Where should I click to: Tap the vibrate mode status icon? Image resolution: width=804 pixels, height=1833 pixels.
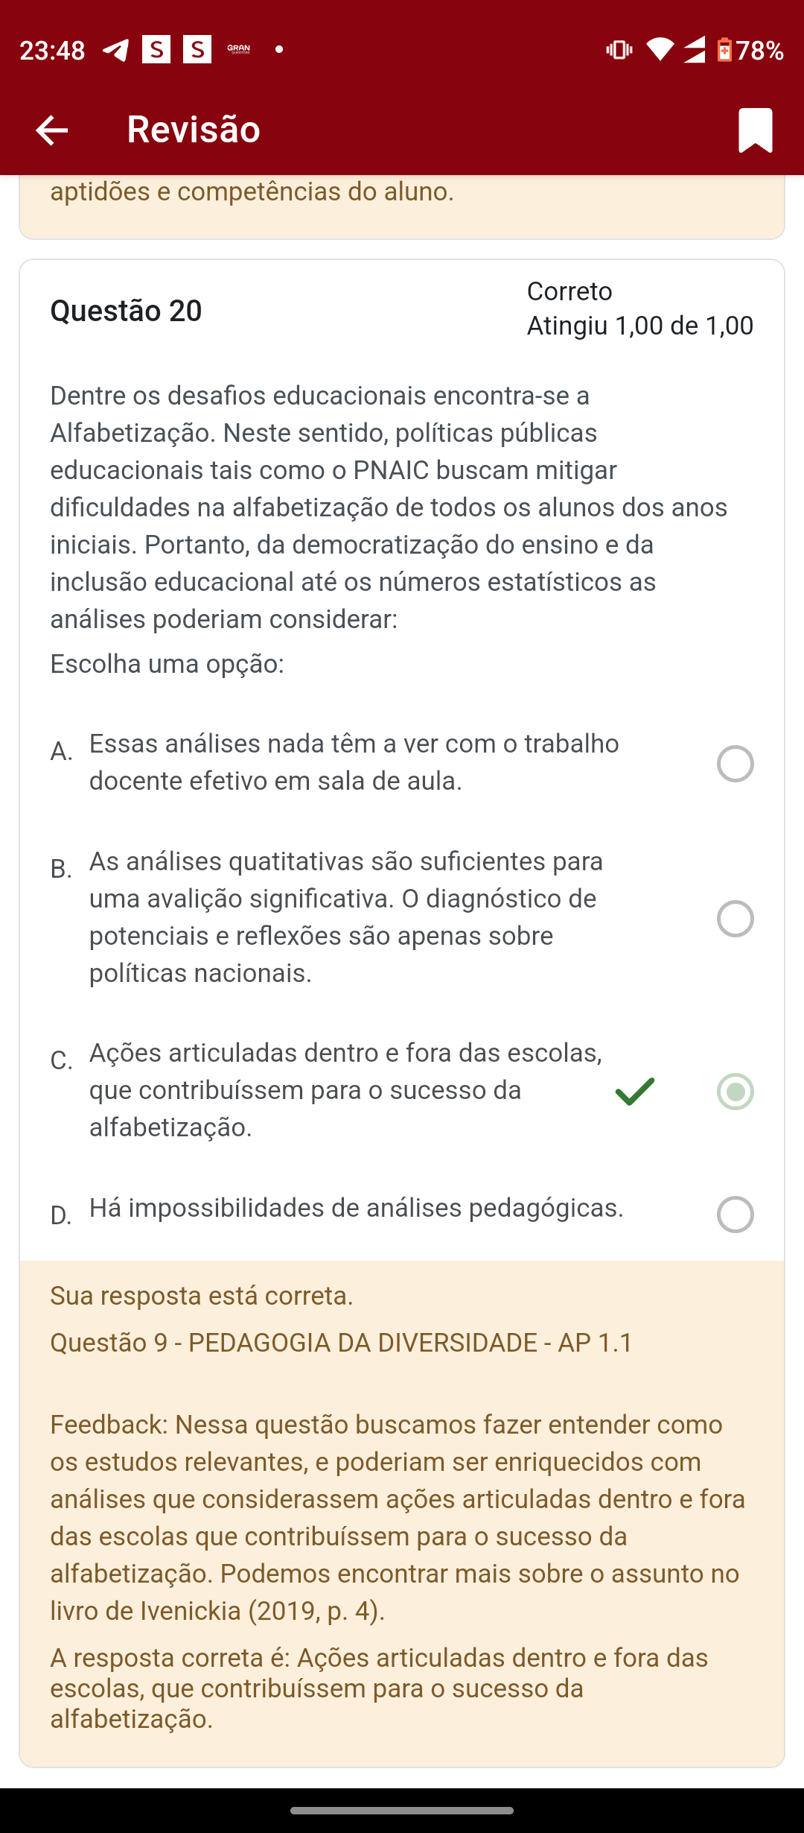(x=619, y=50)
